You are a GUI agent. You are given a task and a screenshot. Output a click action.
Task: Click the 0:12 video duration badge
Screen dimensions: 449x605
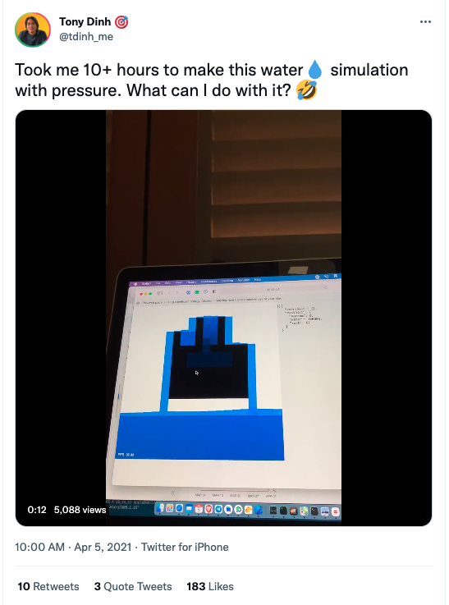(x=37, y=510)
